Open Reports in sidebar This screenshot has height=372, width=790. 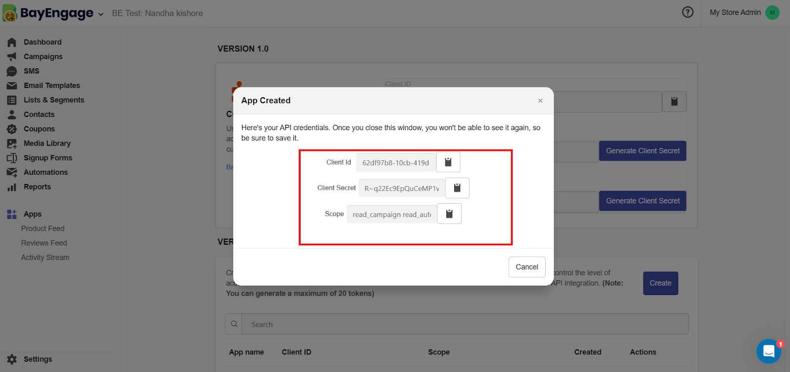pyautogui.click(x=37, y=186)
